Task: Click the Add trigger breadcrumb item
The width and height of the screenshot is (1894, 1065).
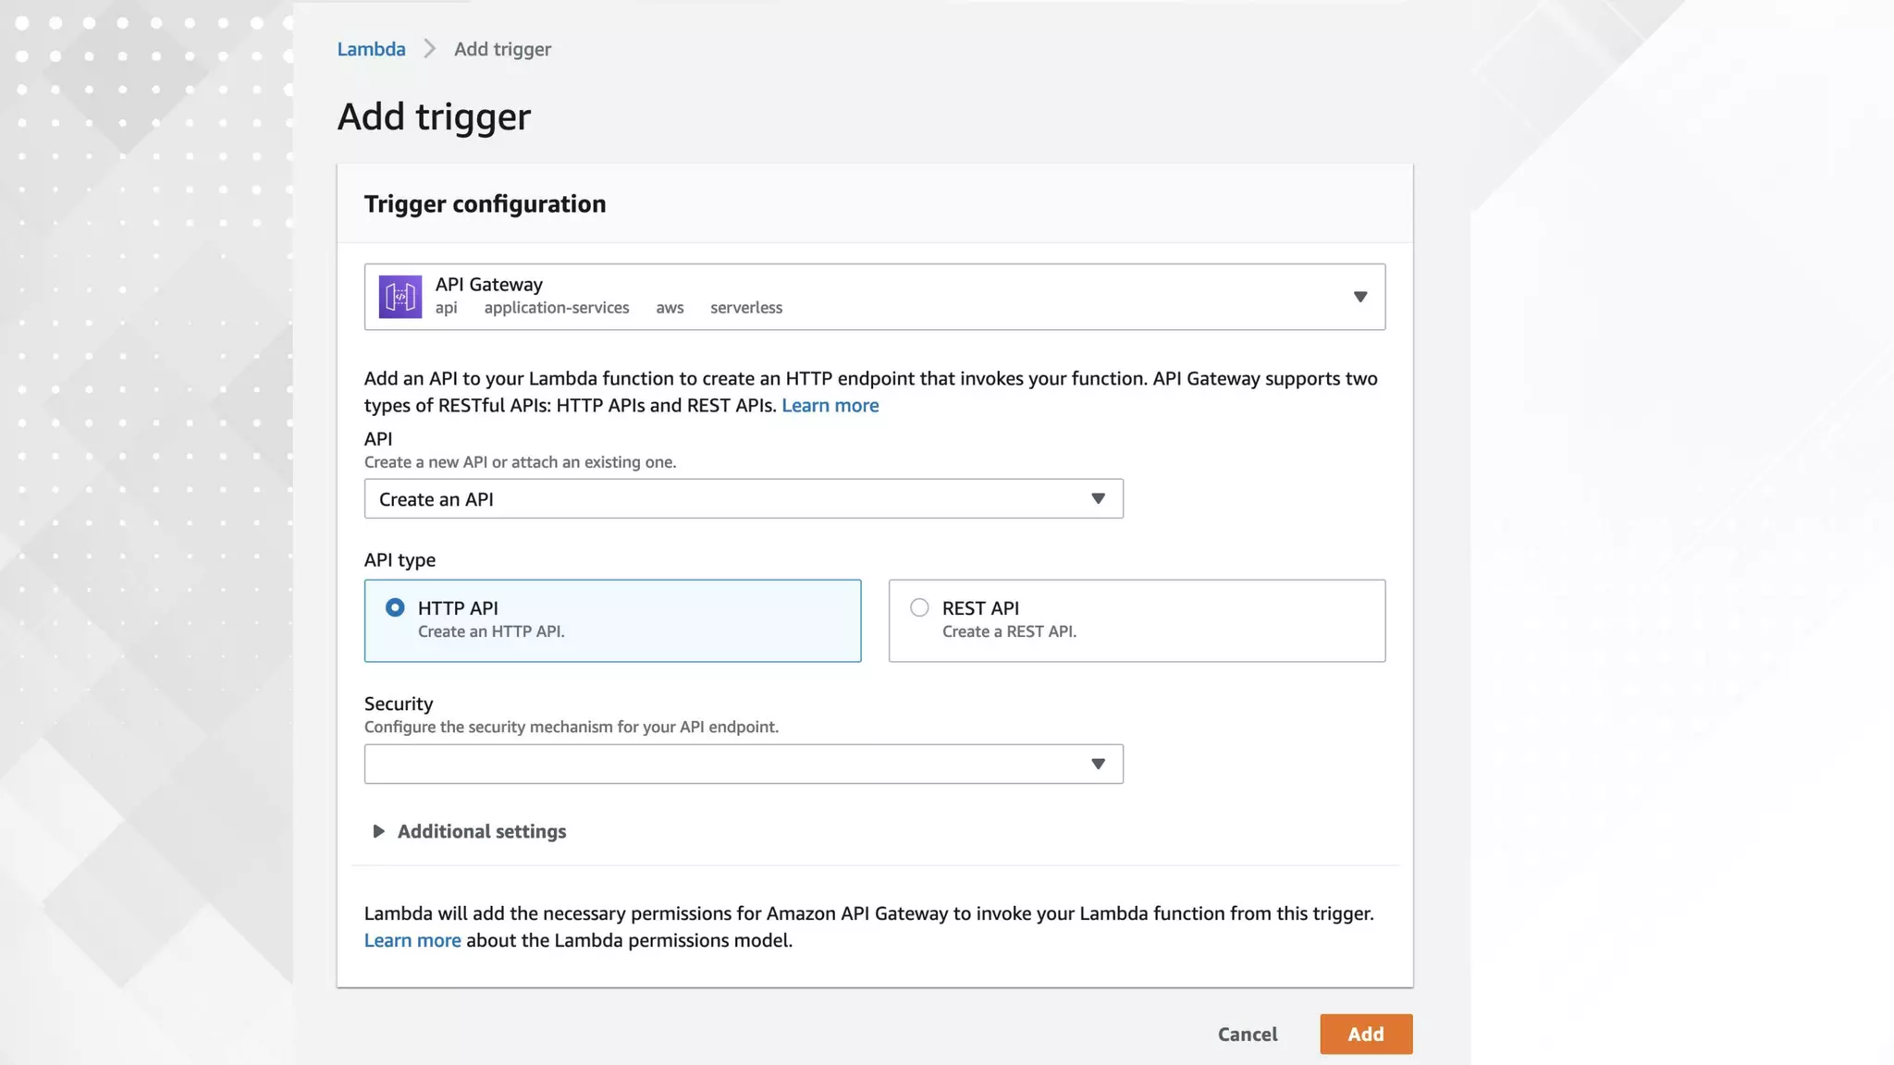Action: point(502,49)
